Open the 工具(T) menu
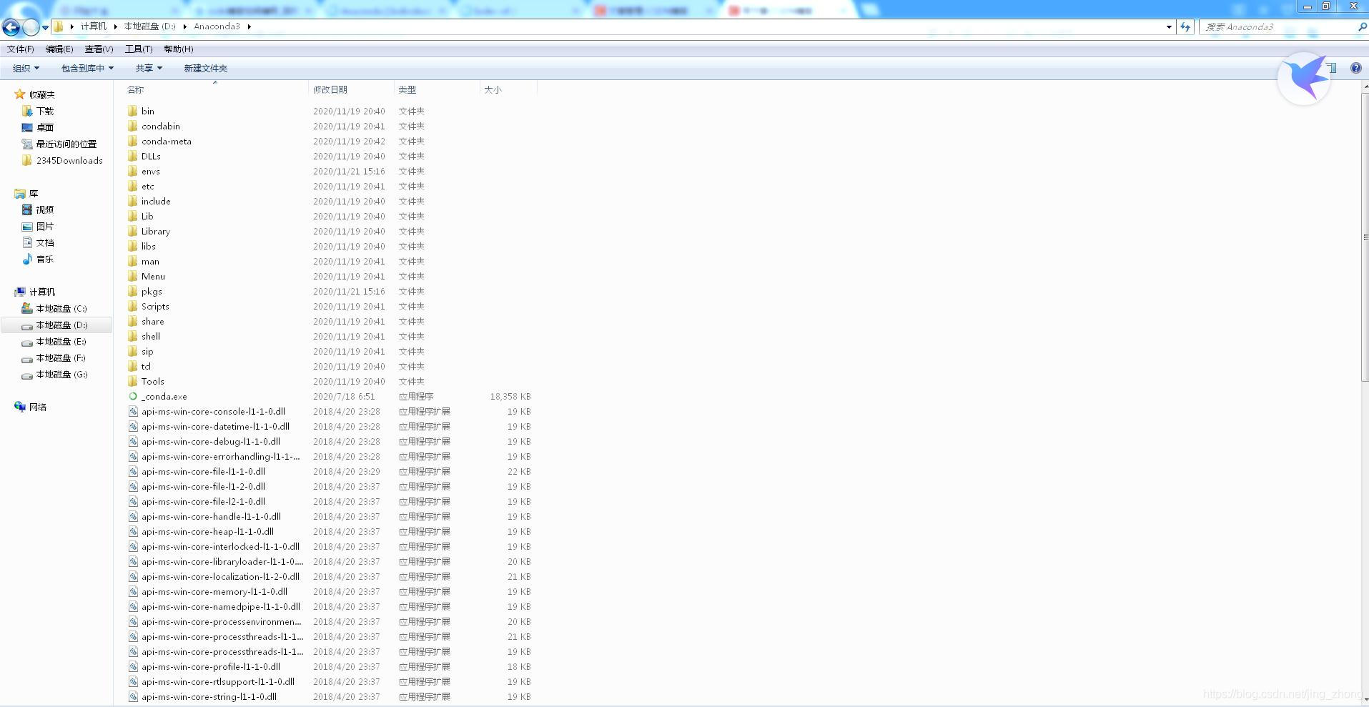The height and width of the screenshot is (707, 1369). point(139,49)
